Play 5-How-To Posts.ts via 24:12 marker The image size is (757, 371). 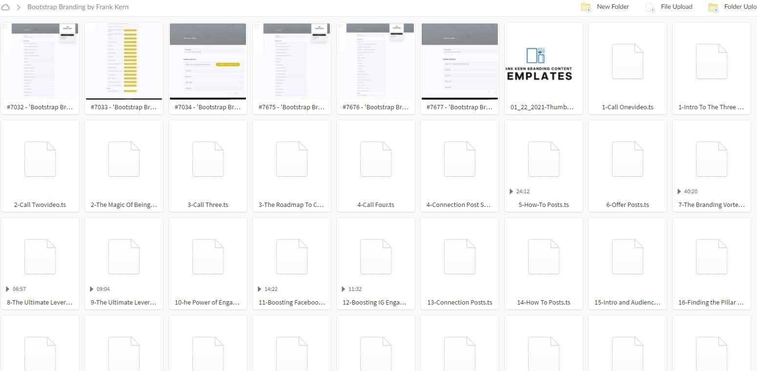pyautogui.click(x=520, y=191)
